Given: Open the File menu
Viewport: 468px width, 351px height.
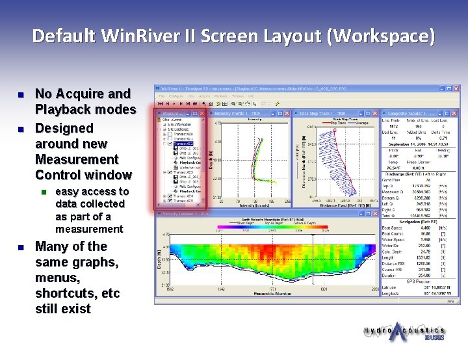Looking at the screenshot, I should [162, 96].
